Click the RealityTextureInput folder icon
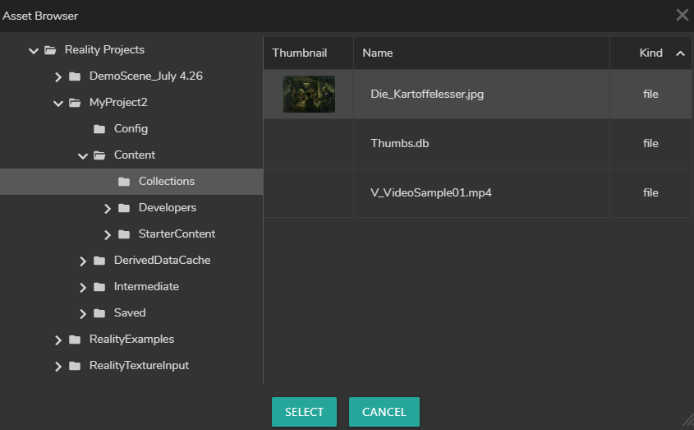 tap(75, 366)
